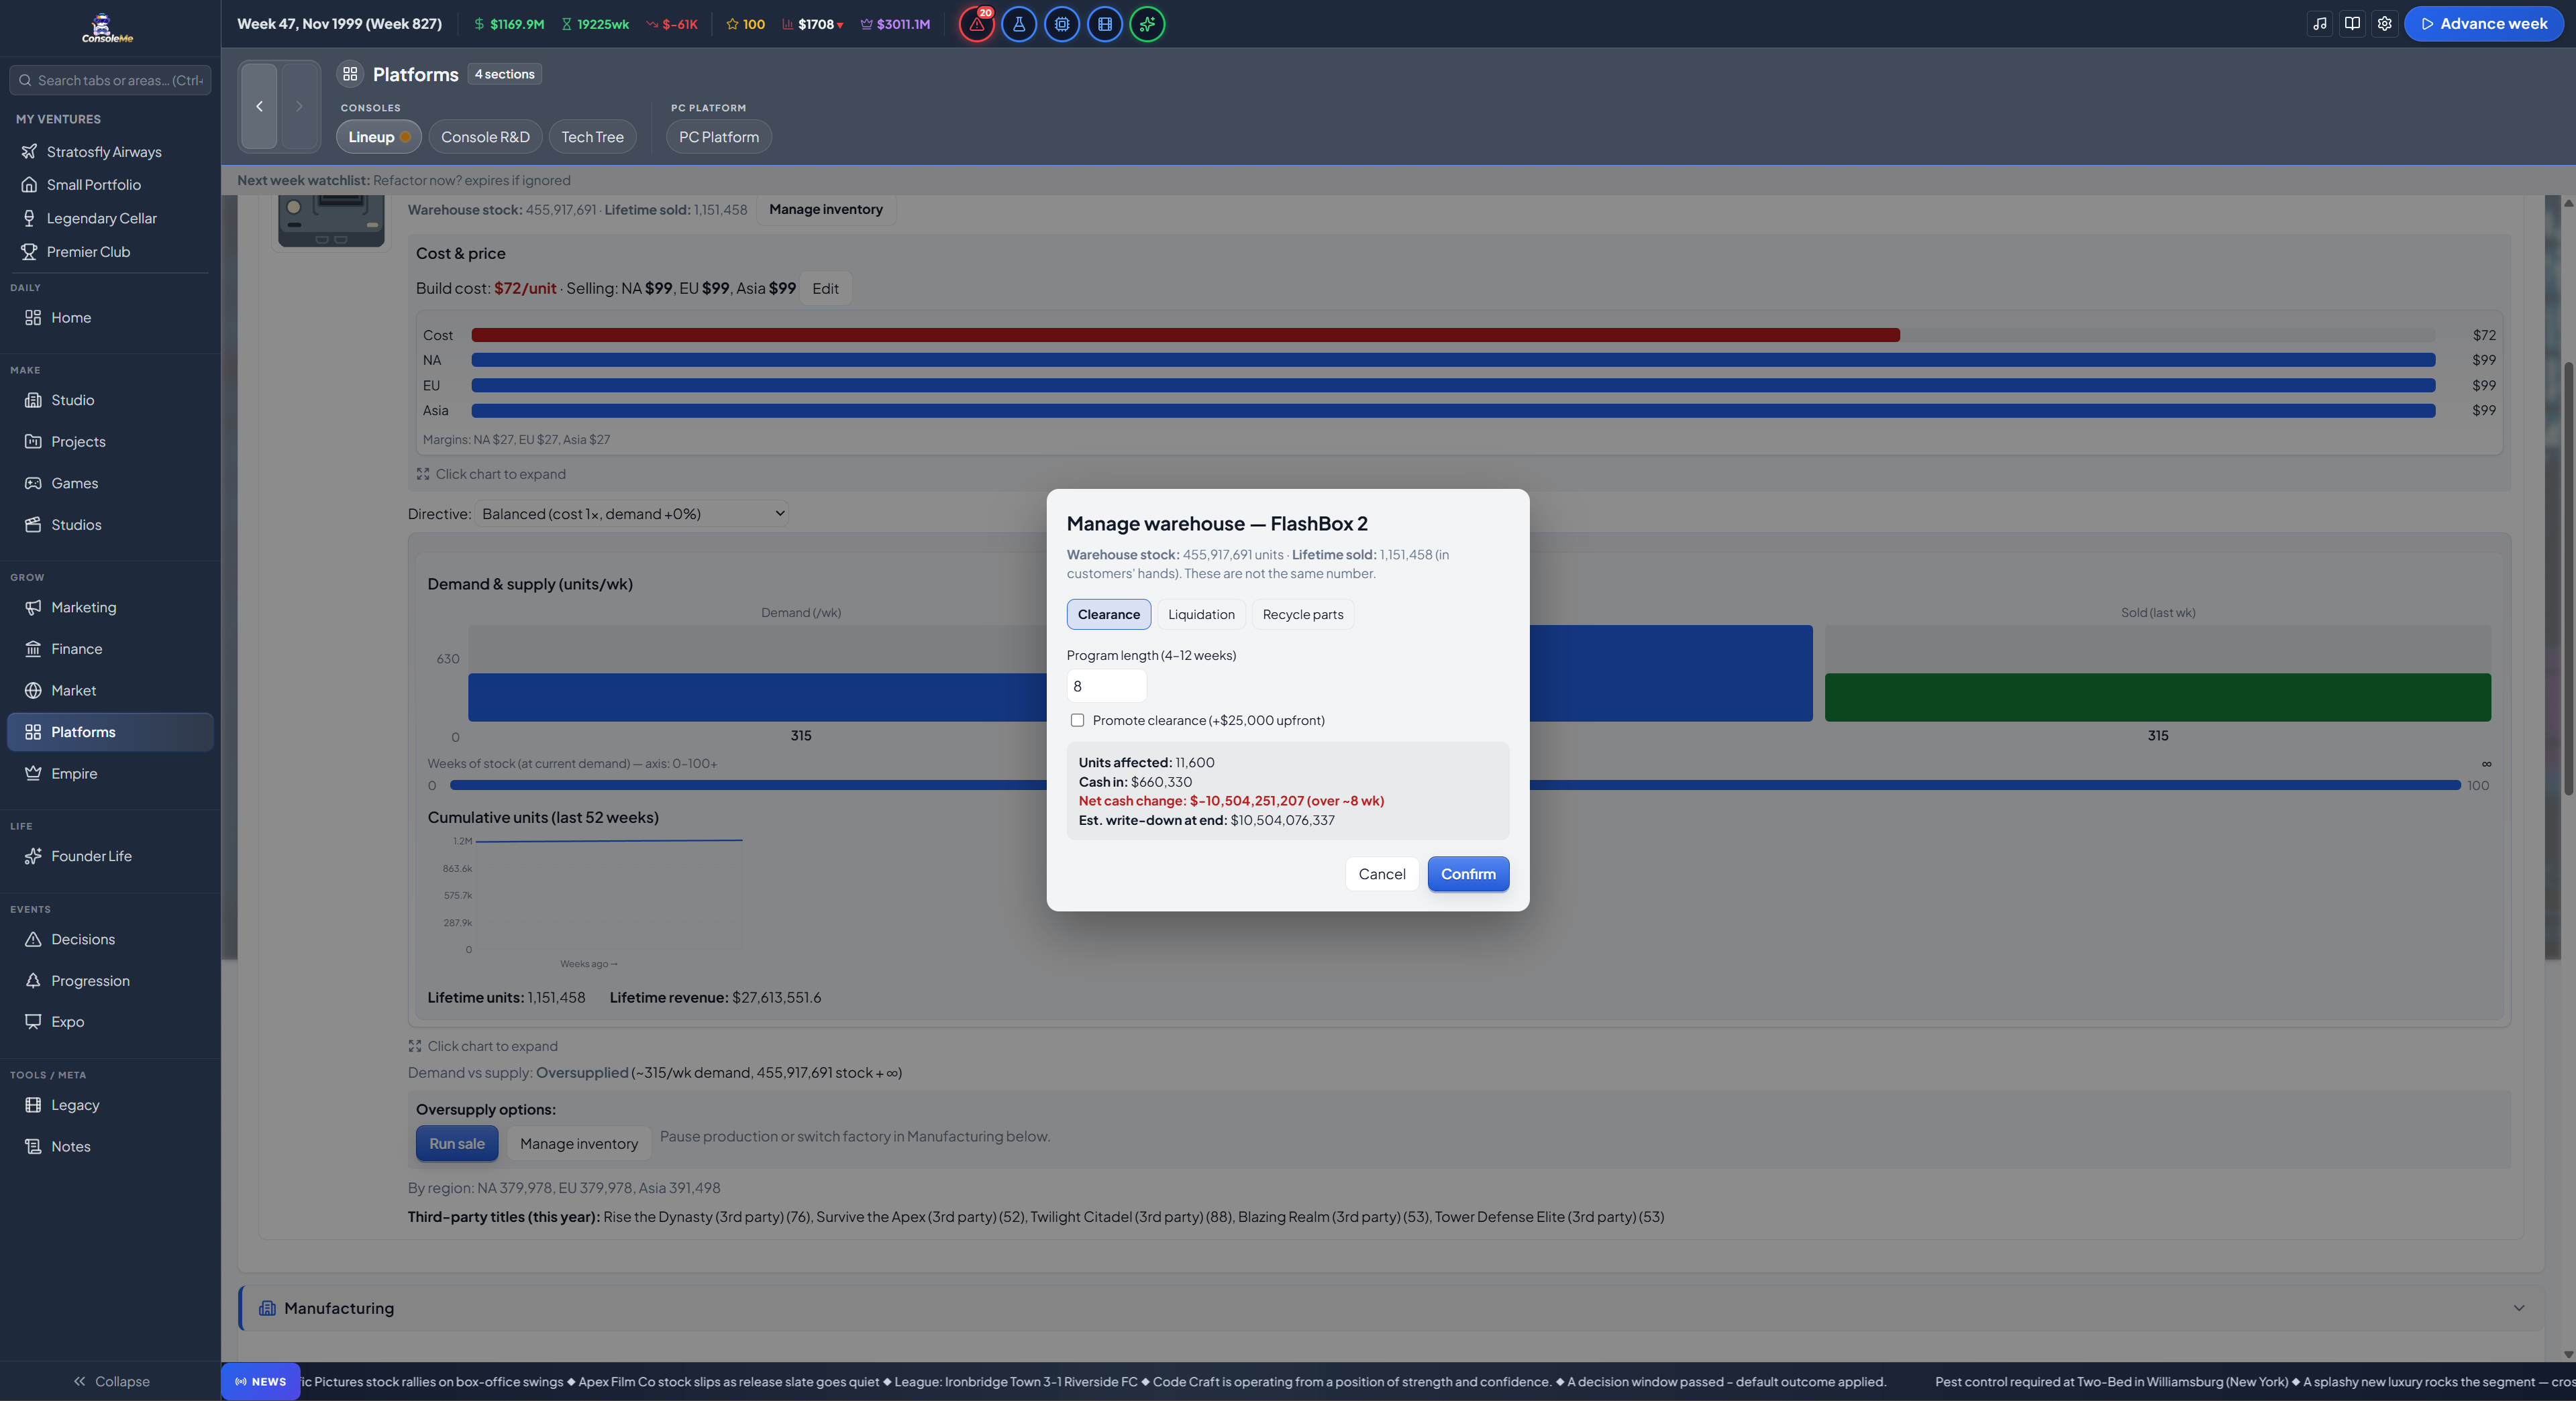This screenshot has height=1401, width=2576.
Task: Open Notes in sidebar
Action: pyautogui.click(x=110, y=1147)
